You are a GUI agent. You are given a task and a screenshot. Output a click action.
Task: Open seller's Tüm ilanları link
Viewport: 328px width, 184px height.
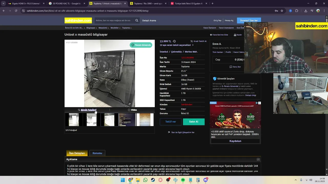pyautogui.click(x=218, y=52)
